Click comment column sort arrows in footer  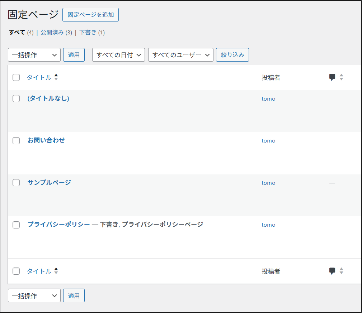coord(342,271)
